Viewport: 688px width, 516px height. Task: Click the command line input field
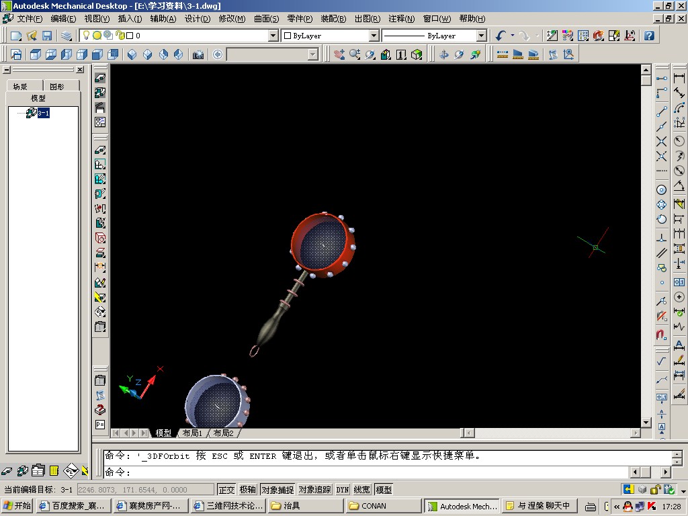[x=366, y=472]
